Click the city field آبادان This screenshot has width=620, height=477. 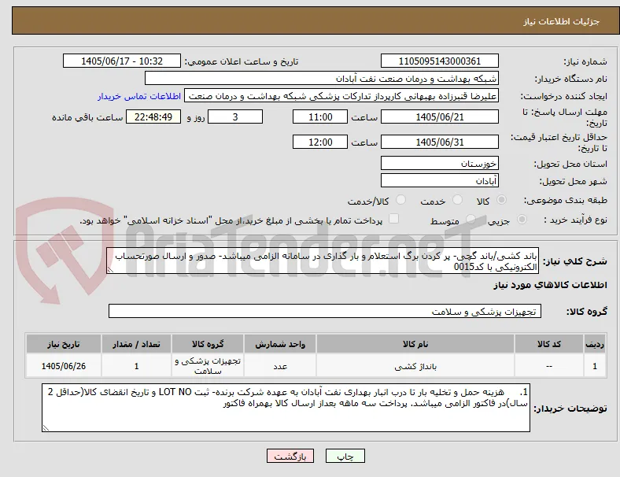(440, 180)
